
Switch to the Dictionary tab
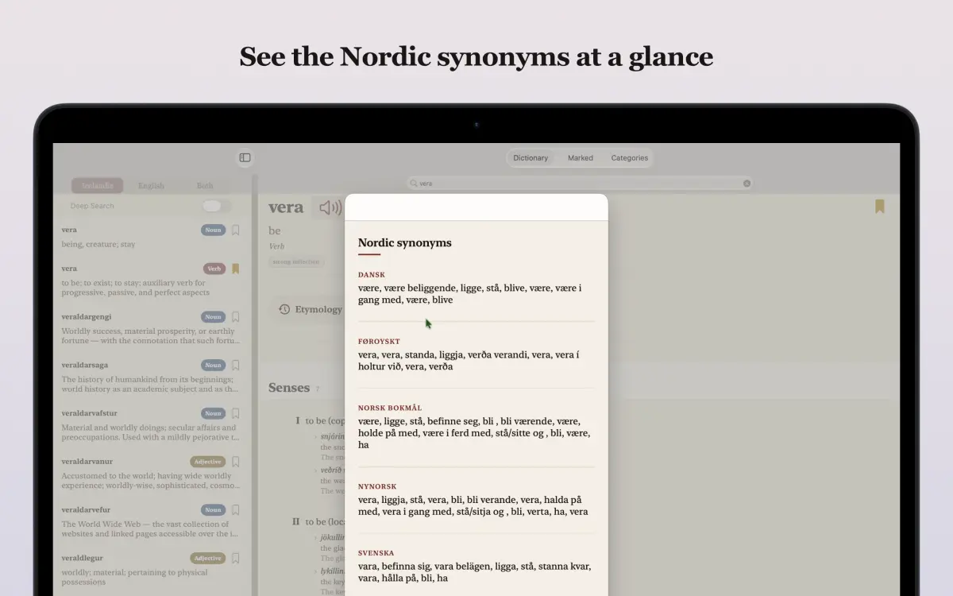(x=531, y=158)
